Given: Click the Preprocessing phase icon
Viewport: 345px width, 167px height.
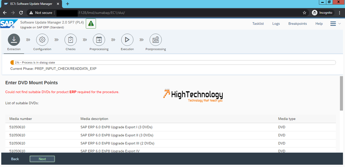Looking at the screenshot, I should click(x=99, y=40).
